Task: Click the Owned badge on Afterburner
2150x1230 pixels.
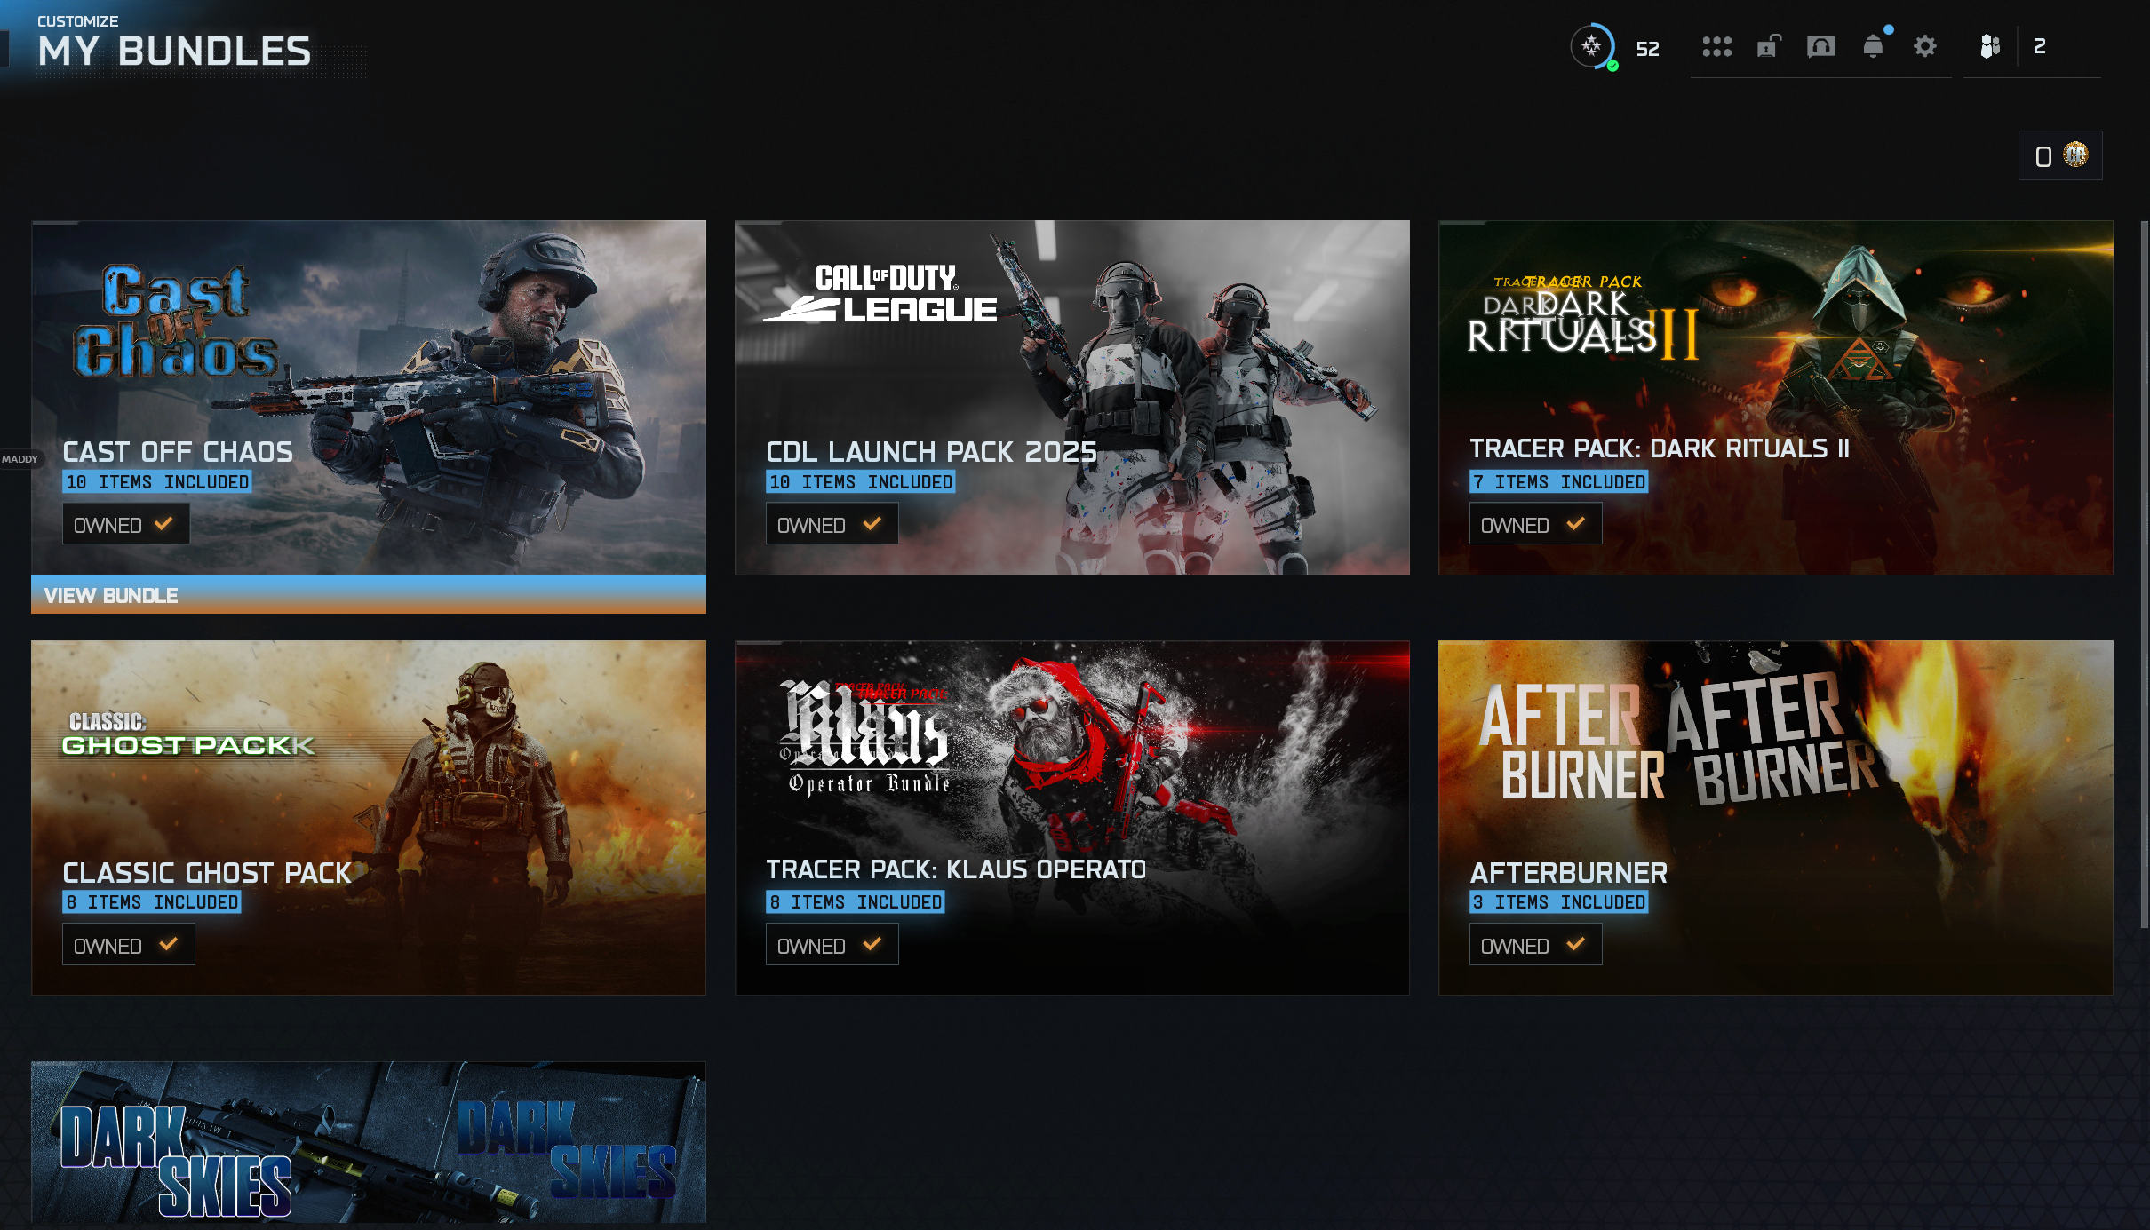Action: pos(1535,945)
